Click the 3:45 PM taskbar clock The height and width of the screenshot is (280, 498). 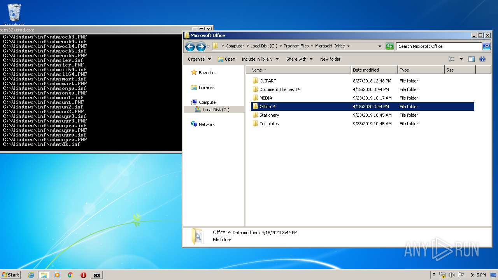[478, 275]
